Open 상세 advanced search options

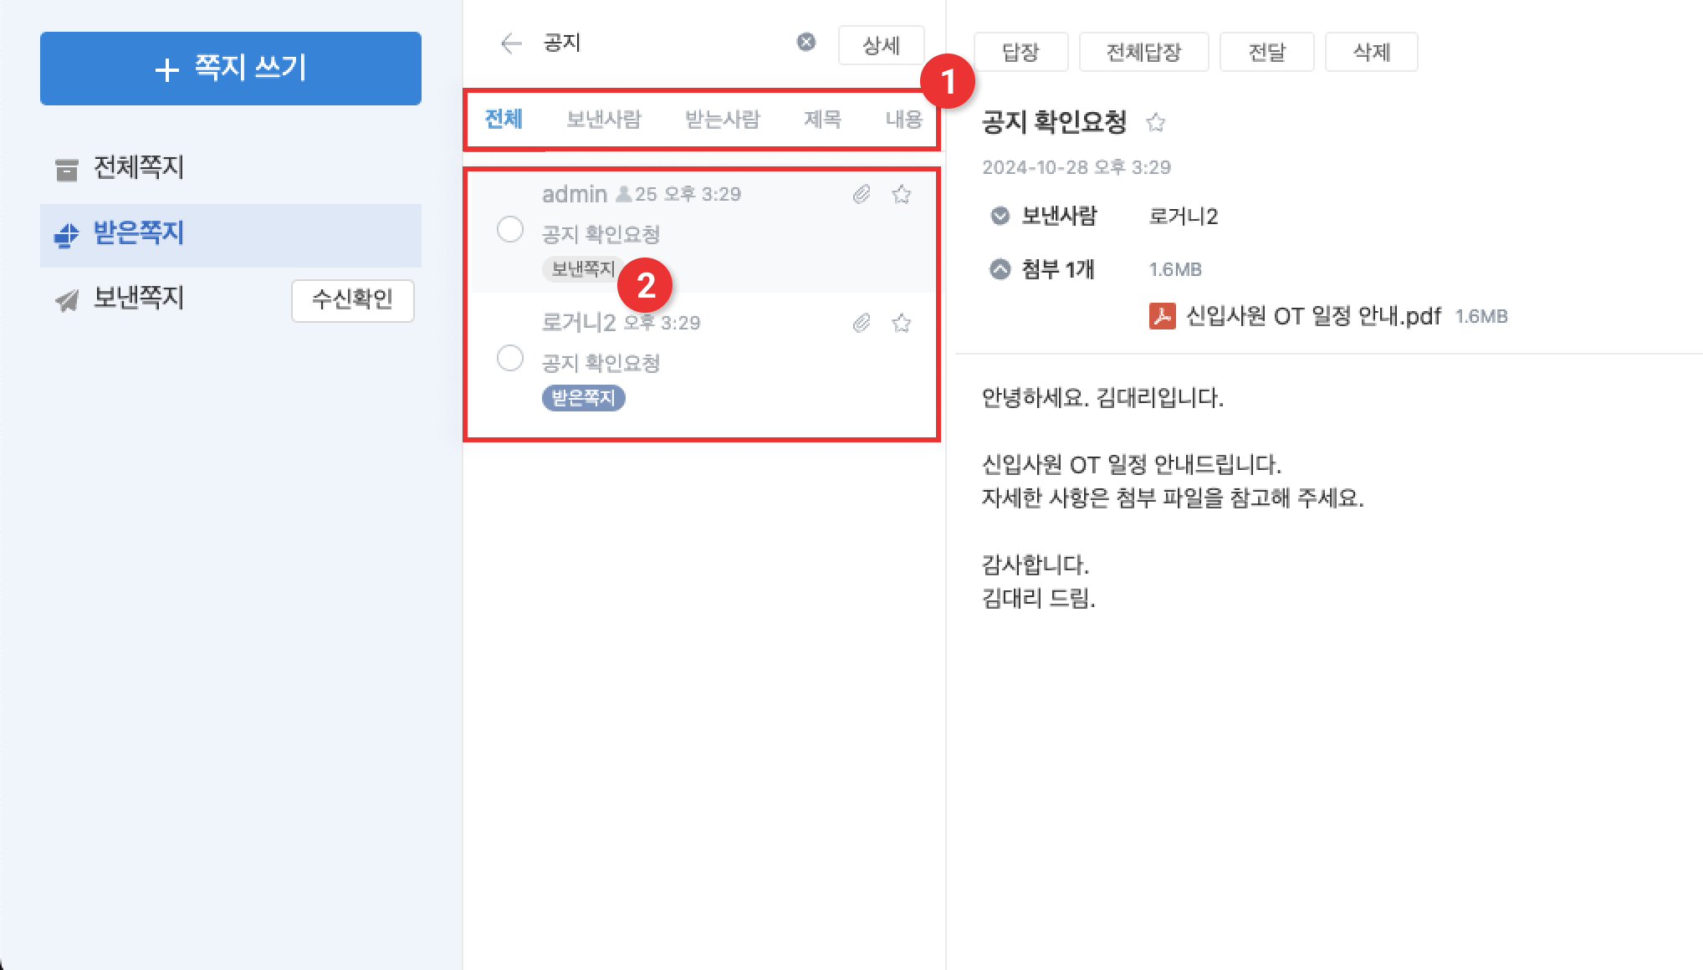pos(881,45)
